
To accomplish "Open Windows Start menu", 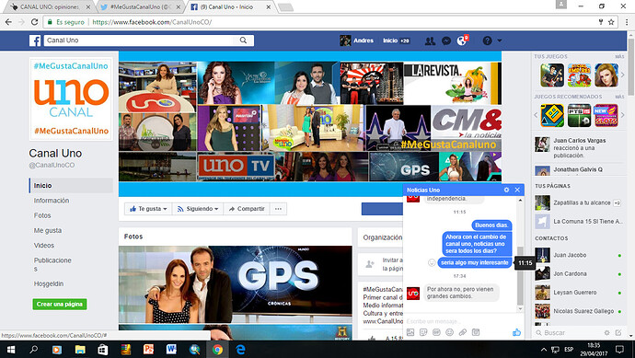I will click(x=11, y=349).
